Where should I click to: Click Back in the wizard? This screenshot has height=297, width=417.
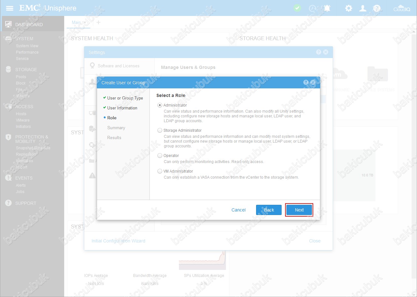(269, 210)
